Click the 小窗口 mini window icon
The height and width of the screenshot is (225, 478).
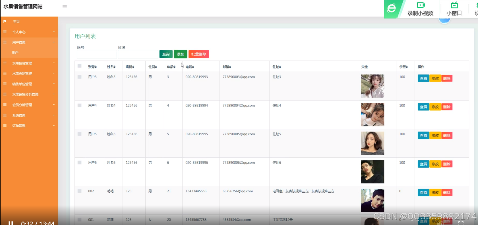(454, 5)
